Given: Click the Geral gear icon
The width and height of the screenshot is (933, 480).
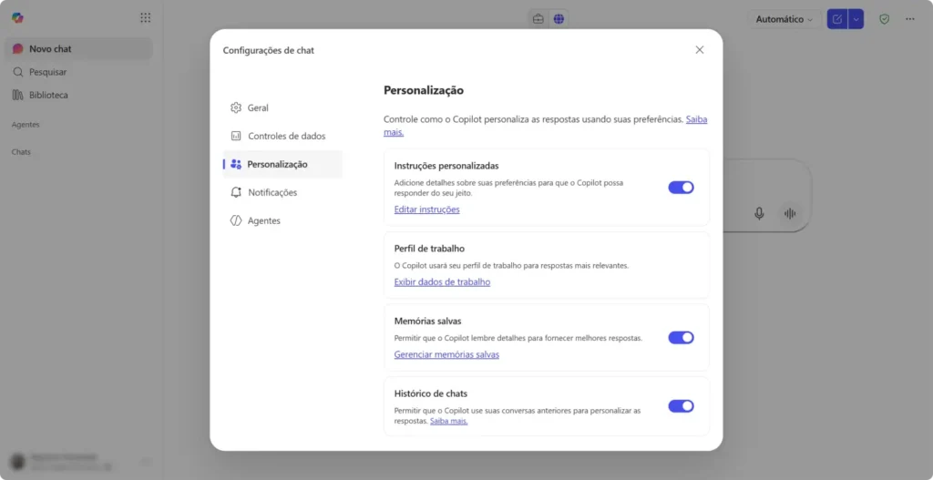Looking at the screenshot, I should click(x=236, y=107).
